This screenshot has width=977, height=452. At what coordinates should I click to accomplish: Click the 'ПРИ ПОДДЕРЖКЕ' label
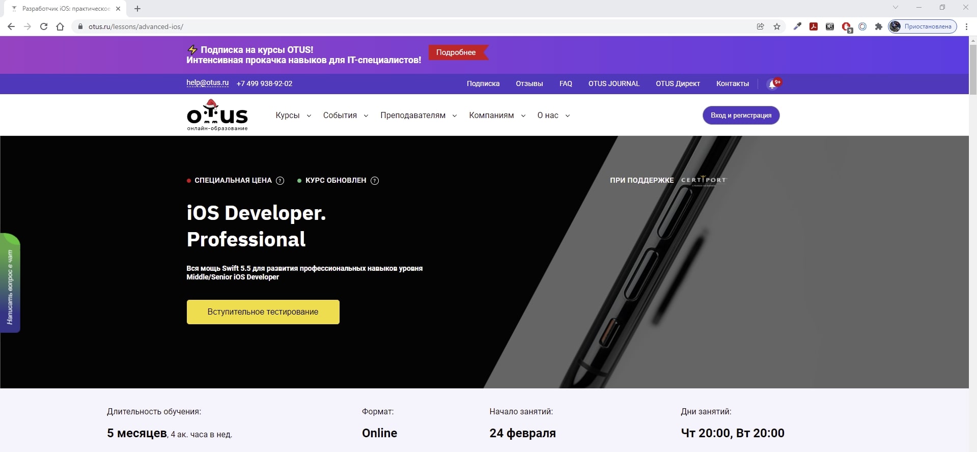tap(641, 180)
